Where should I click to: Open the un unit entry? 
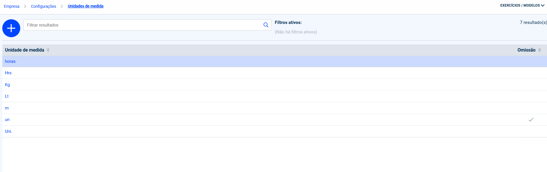[7, 120]
